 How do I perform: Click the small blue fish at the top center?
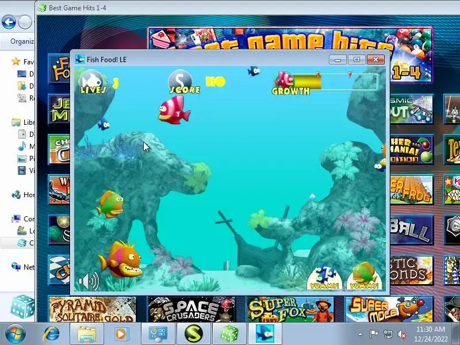(254, 71)
